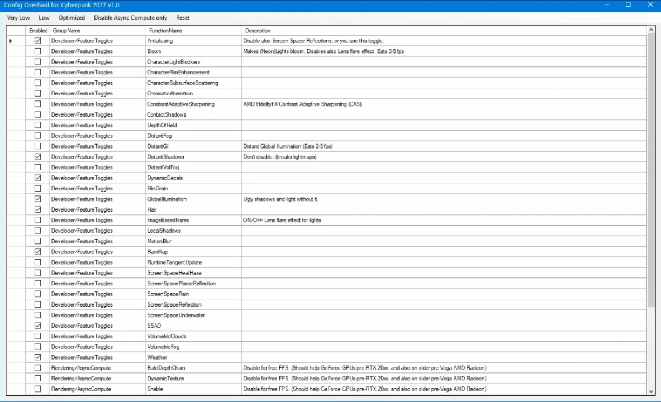Apply the Very Low preset
Screen dimensions: 661x402
18,18
